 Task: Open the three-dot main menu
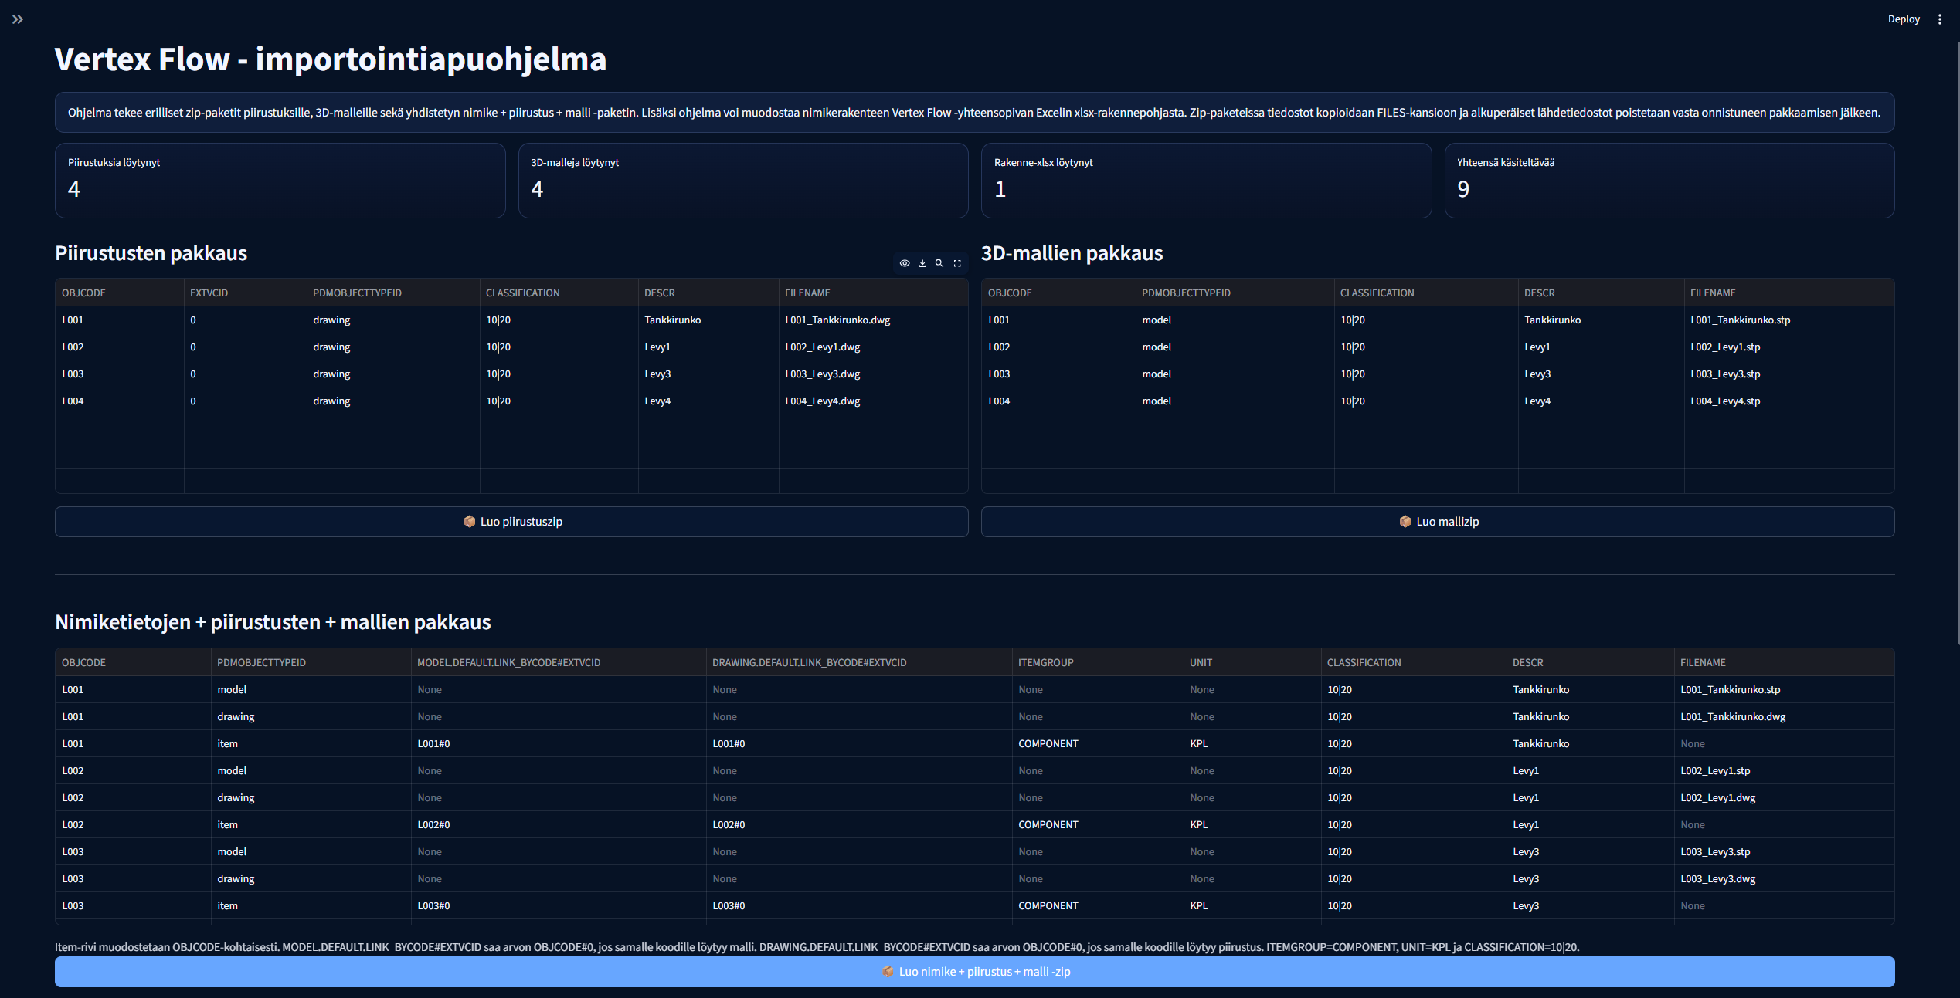(1939, 19)
